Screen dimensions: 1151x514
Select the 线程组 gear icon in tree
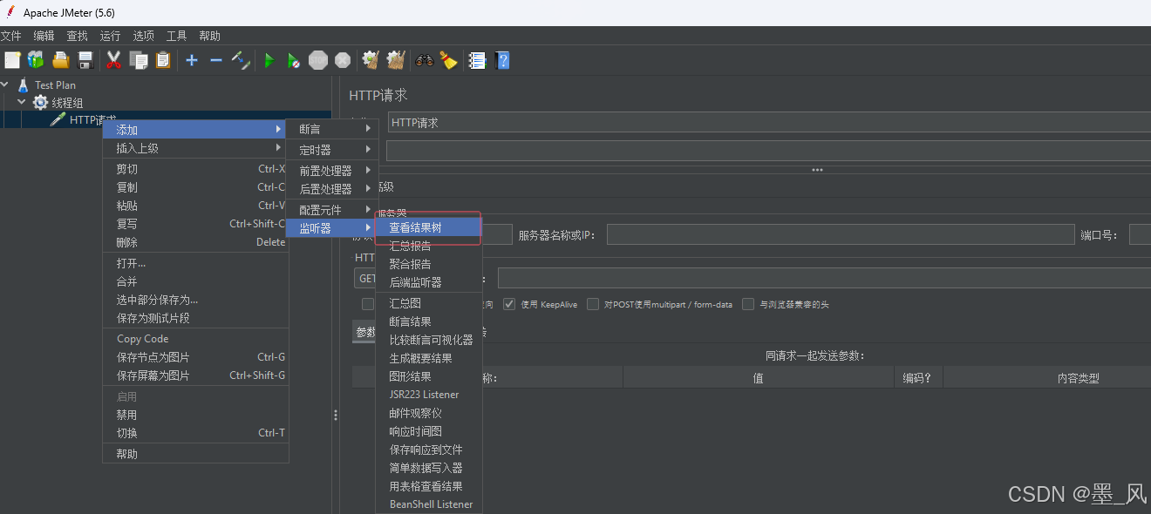[x=40, y=103]
